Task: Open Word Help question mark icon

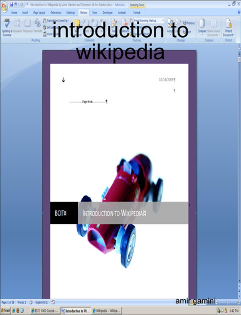Action: (239, 13)
